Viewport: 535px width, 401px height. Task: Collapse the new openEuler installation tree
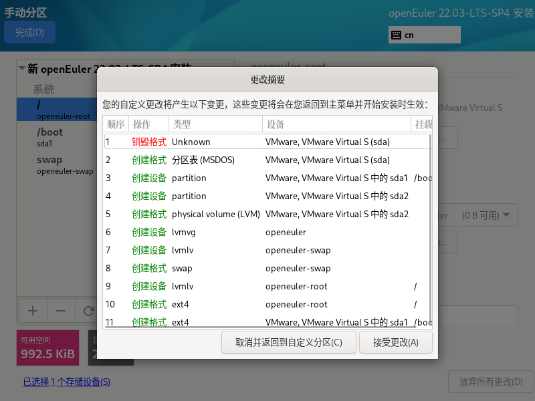coord(22,68)
